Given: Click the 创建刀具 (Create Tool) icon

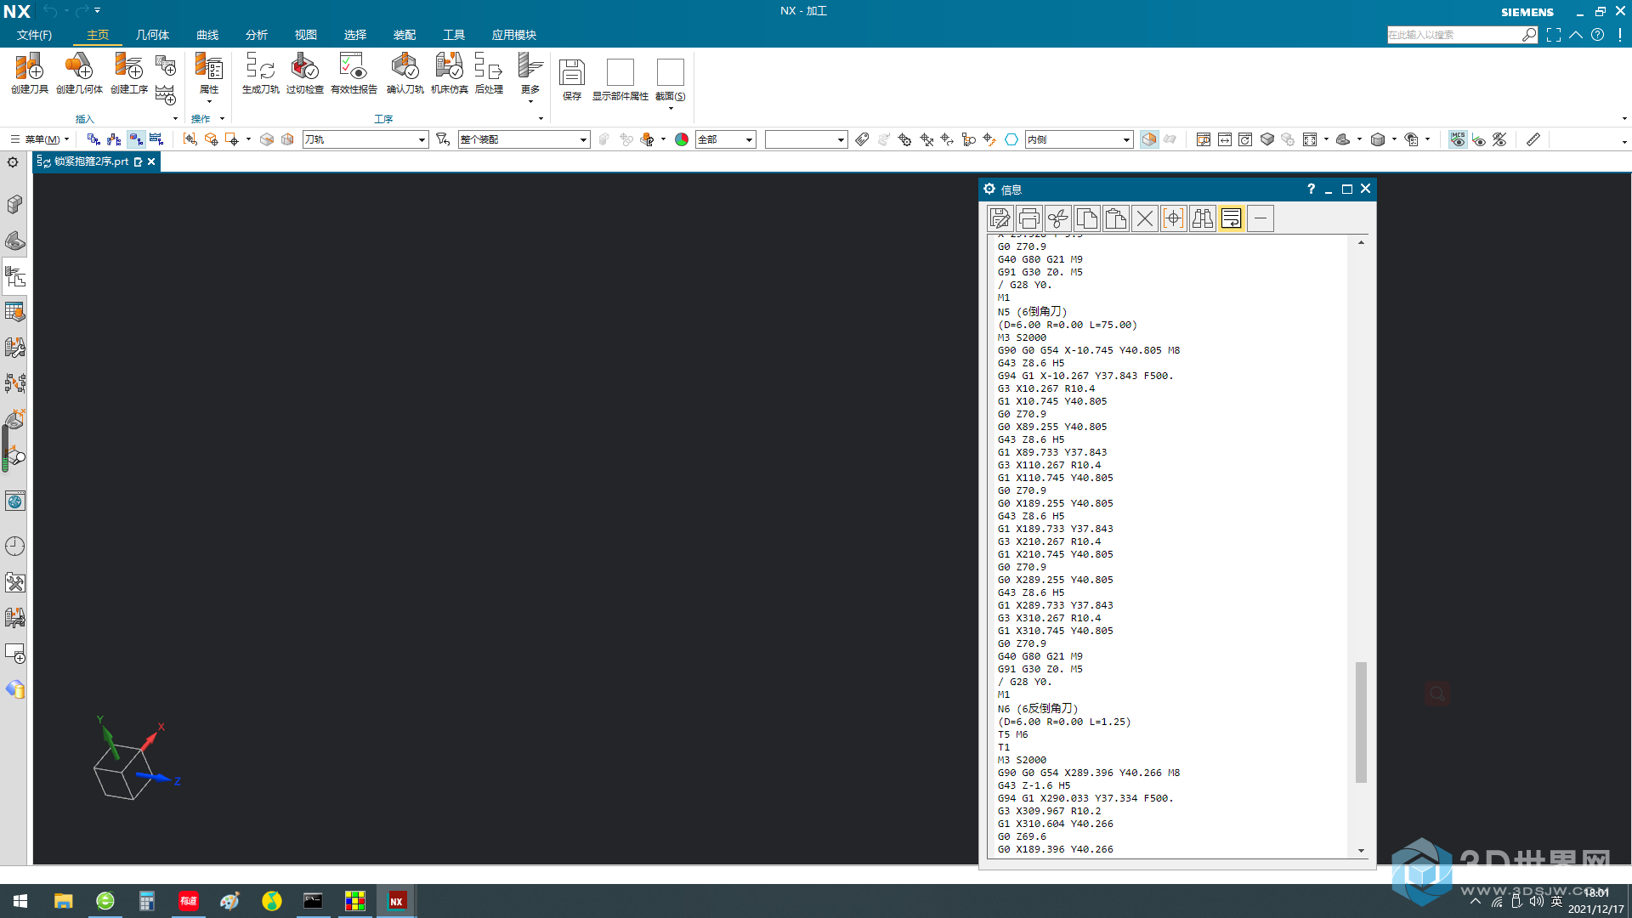Looking at the screenshot, I should click(29, 73).
